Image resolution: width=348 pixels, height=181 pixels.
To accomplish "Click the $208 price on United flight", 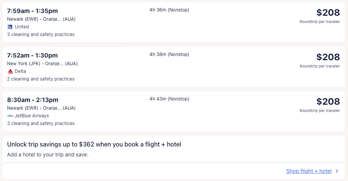I will [328, 13].
